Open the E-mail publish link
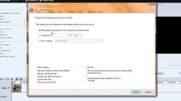The height and width of the screenshot is (101, 181). [2, 54]
